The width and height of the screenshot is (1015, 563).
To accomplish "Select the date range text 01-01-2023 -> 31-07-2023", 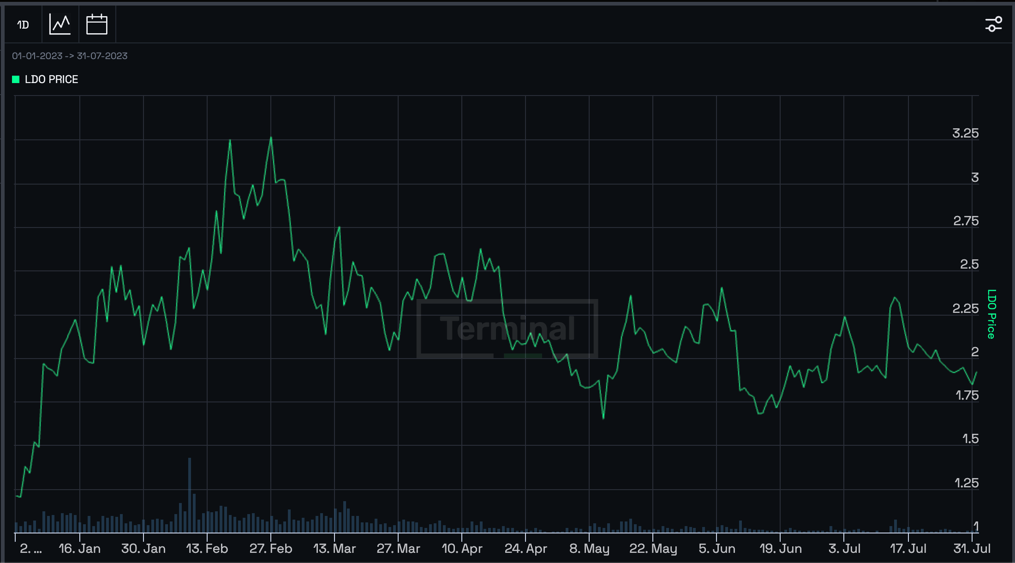I will [x=70, y=56].
